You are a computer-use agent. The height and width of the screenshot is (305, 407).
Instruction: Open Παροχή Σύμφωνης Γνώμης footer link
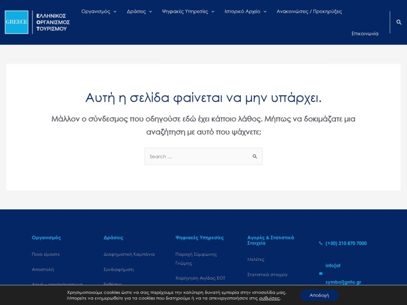pyautogui.click(x=196, y=259)
